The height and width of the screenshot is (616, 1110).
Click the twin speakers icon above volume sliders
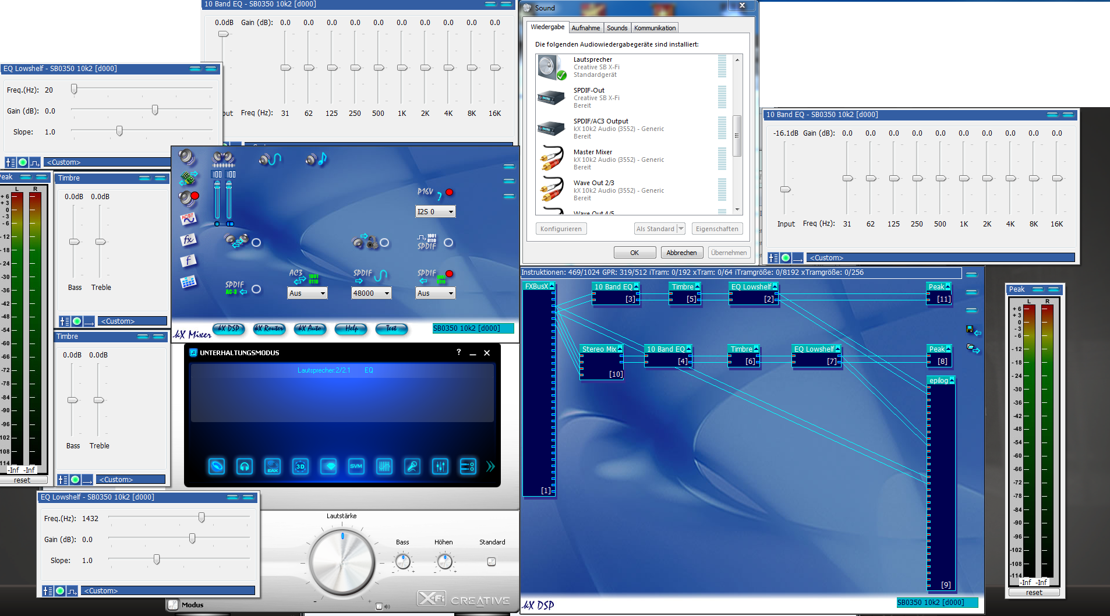click(x=224, y=158)
